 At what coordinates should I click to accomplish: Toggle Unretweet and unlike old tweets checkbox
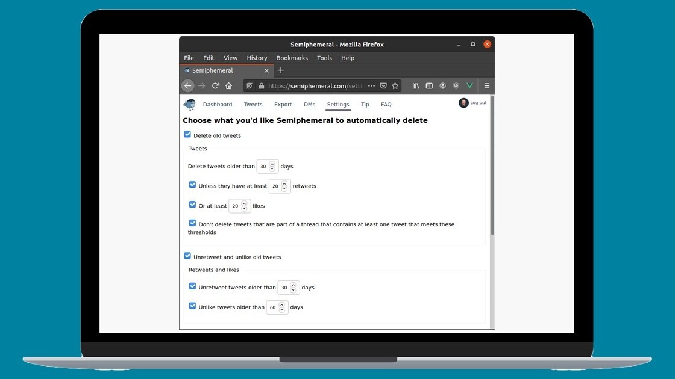click(x=187, y=256)
